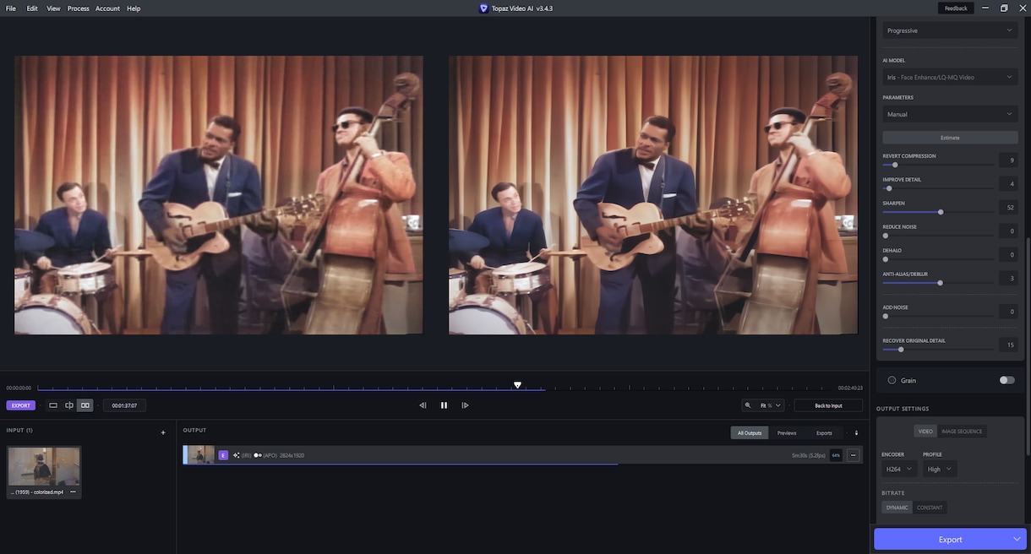
Task: Switch to single view layout
Action: pos(53,405)
